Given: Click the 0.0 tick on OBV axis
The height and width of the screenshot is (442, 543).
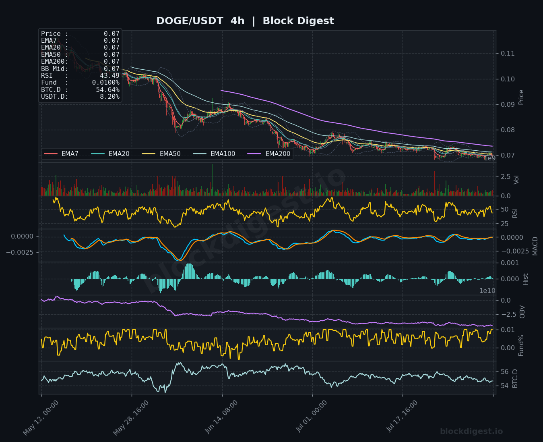Looking at the screenshot, I should [506, 300].
